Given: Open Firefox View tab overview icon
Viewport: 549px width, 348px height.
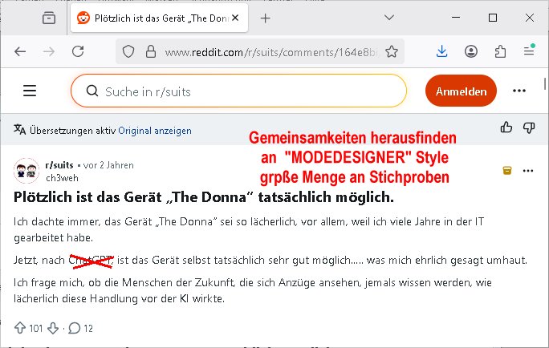Looking at the screenshot, I should click(x=49, y=18).
